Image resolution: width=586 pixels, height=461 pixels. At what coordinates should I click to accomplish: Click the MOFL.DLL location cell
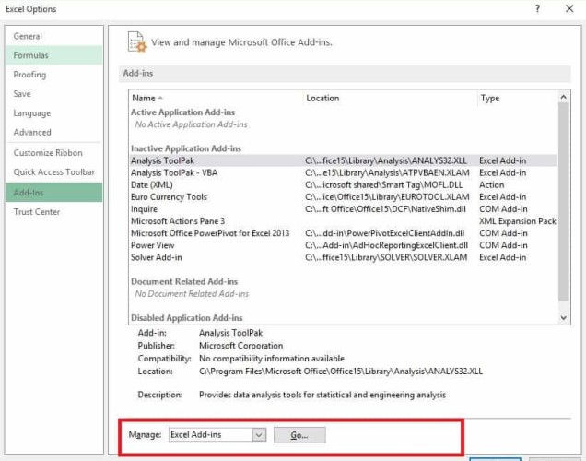pos(384,185)
